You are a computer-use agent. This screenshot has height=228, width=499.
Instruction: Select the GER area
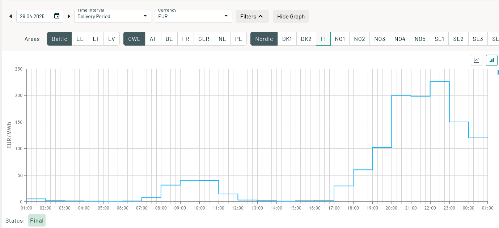coord(204,39)
